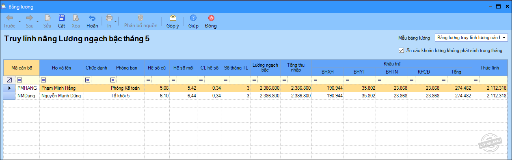Click the Trước back arrow icon
The width and height of the screenshot is (512, 160).
9,18
